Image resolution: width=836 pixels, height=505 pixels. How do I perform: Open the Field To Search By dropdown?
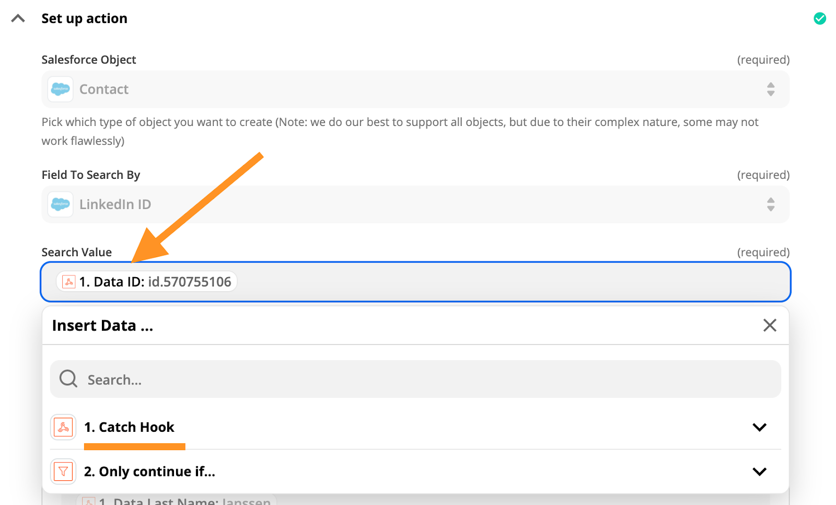[770, 204]
